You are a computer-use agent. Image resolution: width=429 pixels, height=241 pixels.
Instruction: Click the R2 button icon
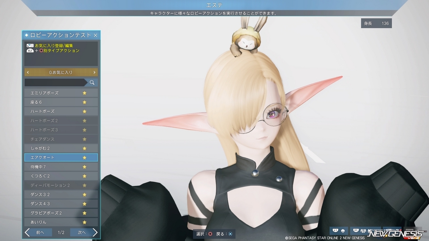30,51
